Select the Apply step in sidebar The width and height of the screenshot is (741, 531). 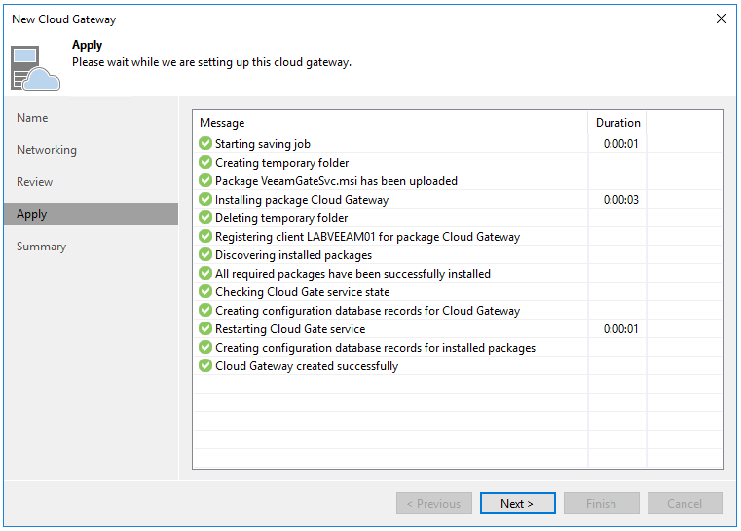pos(32,214)
